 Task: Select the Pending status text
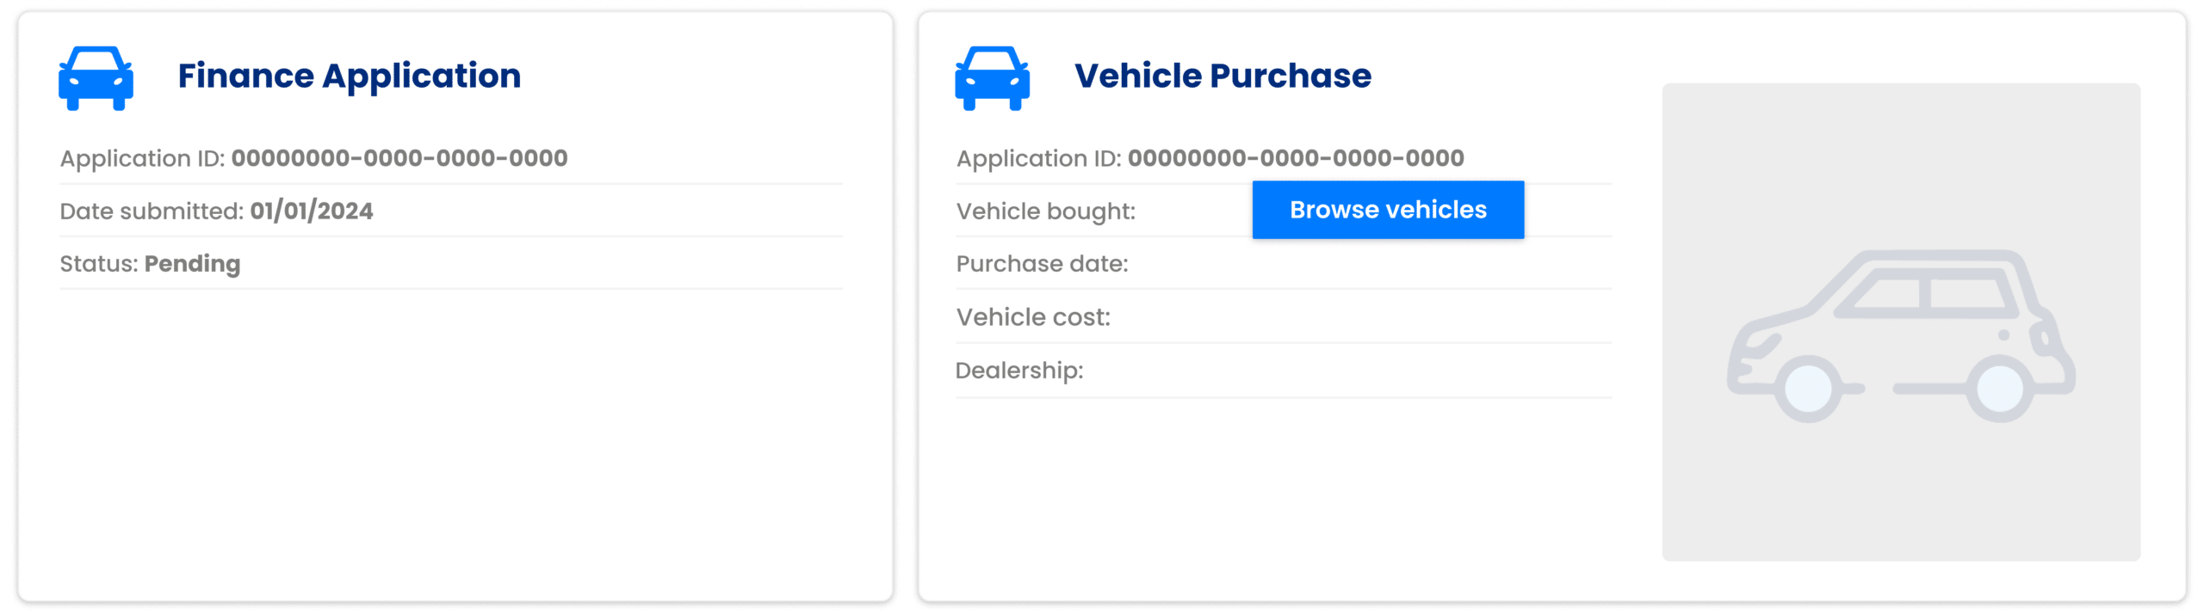point(191,264)
